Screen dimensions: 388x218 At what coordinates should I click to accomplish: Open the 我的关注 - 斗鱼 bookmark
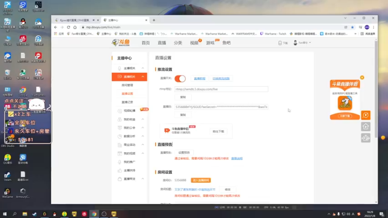(x=126, y=34)
